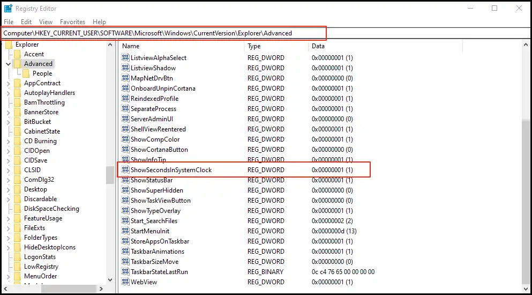This screenshot has height=295, width=532.
Task: Click the TaskbarAnimations value icon
Action: [x=125, y=252]
